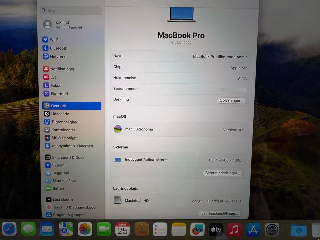Click Lagringsindstillinger... button
The width and height of the screenshot is (320, 240).
click(x=220, y=213)
